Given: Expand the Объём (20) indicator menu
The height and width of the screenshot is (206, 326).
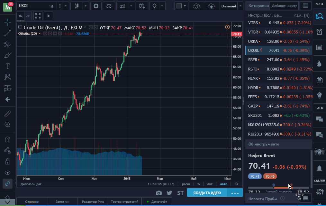Looking at the screenshot, I should point(40,33).
